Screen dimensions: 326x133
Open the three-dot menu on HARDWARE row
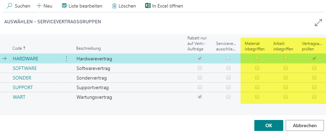tap(66, 59)
